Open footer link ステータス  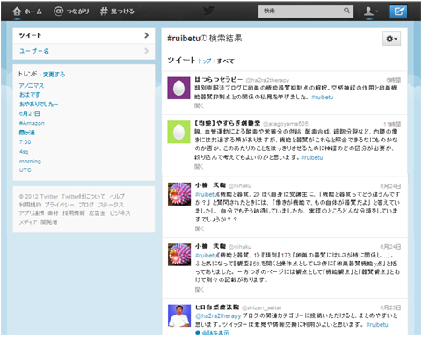(x=111, y=205)
